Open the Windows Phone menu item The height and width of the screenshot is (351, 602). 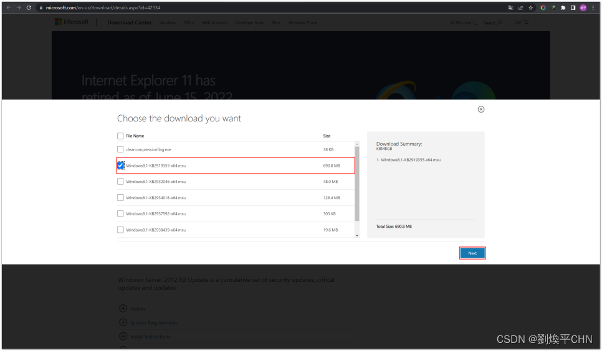[x=302, y=22]
